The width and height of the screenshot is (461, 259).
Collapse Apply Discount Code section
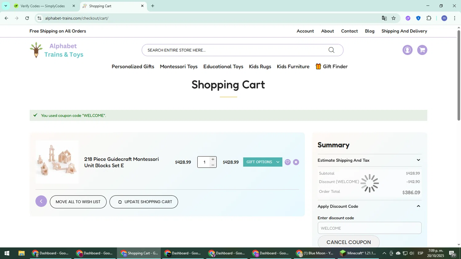(x=369, y=206)
